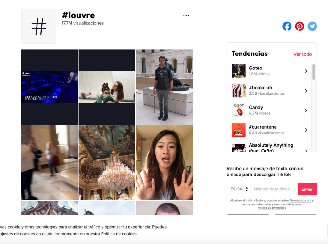Viewport: 328px width, 244px height.
Task: Open the three-dots more options menu
Action: [186, 16]
